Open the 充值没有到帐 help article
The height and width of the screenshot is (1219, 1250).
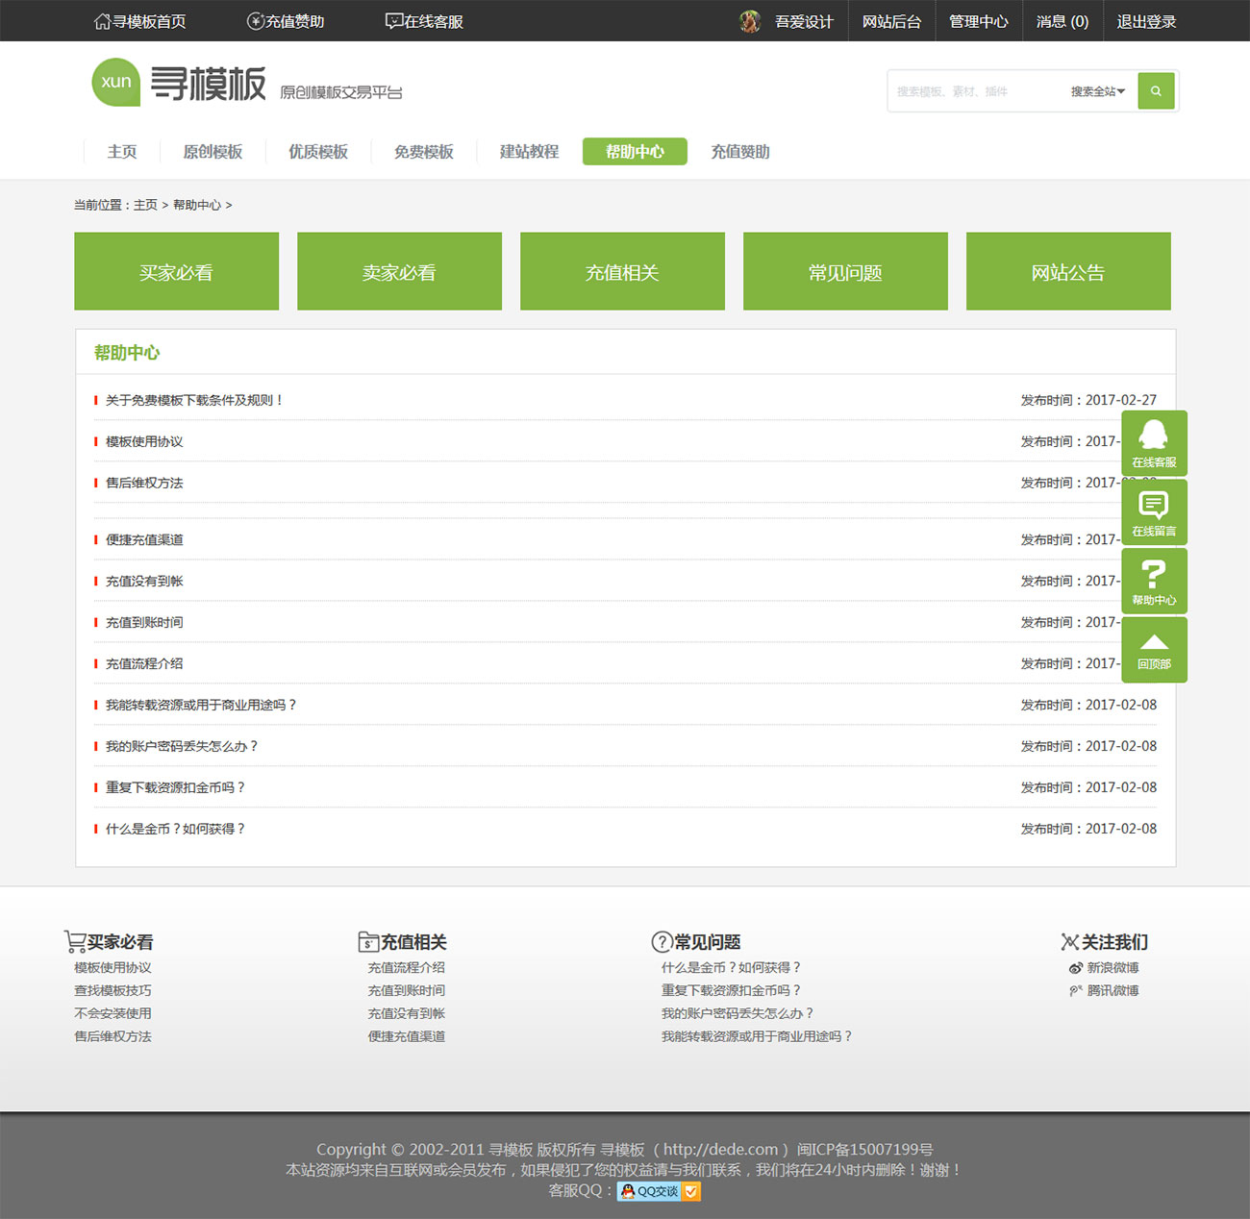click(x=144, y=581)
